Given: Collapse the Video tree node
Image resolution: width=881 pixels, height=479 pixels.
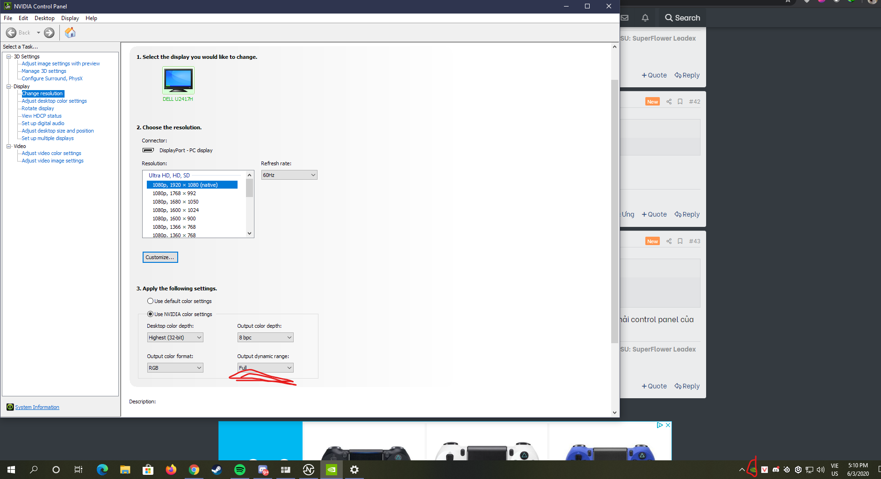Looking at the screenshot, I should (8, 146).
